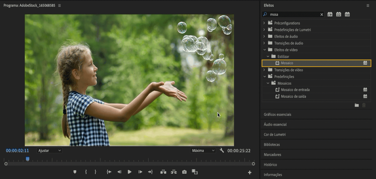This screenshot has height=179, width=376.
Task: Toggle the YUV effects filter
Action: tap(347, 14)
